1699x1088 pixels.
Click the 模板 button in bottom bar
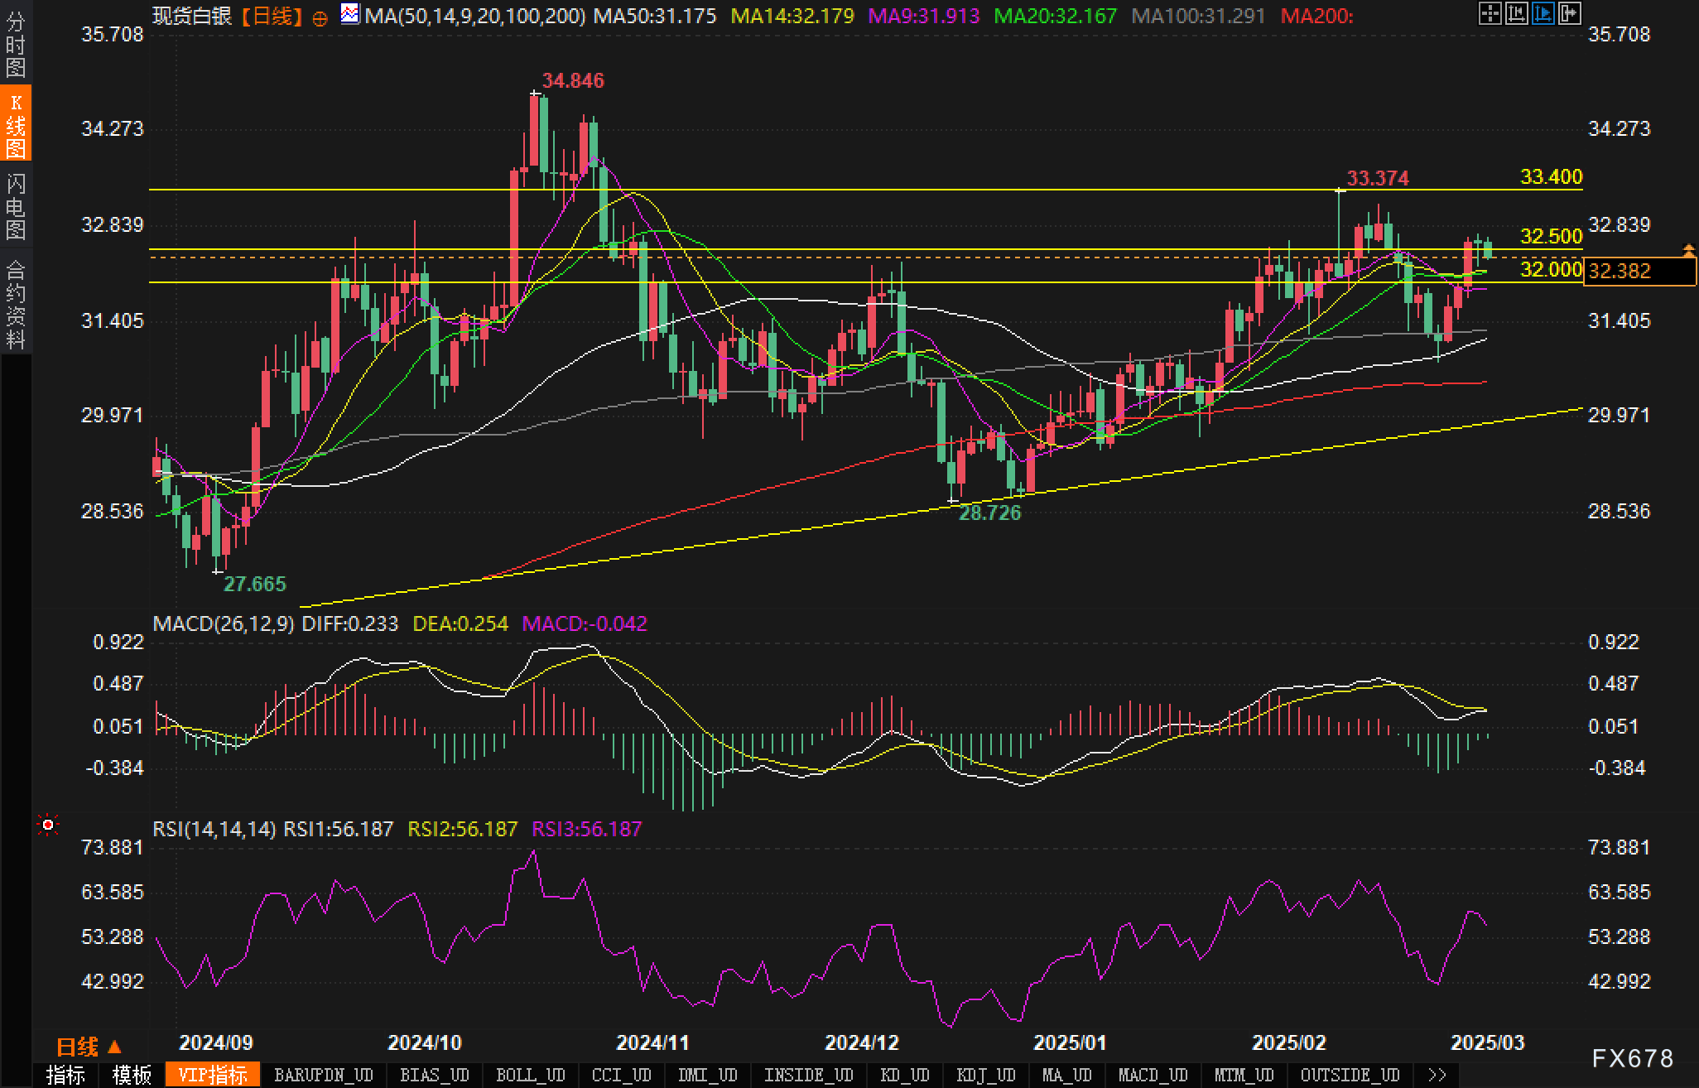[132, 1075]
